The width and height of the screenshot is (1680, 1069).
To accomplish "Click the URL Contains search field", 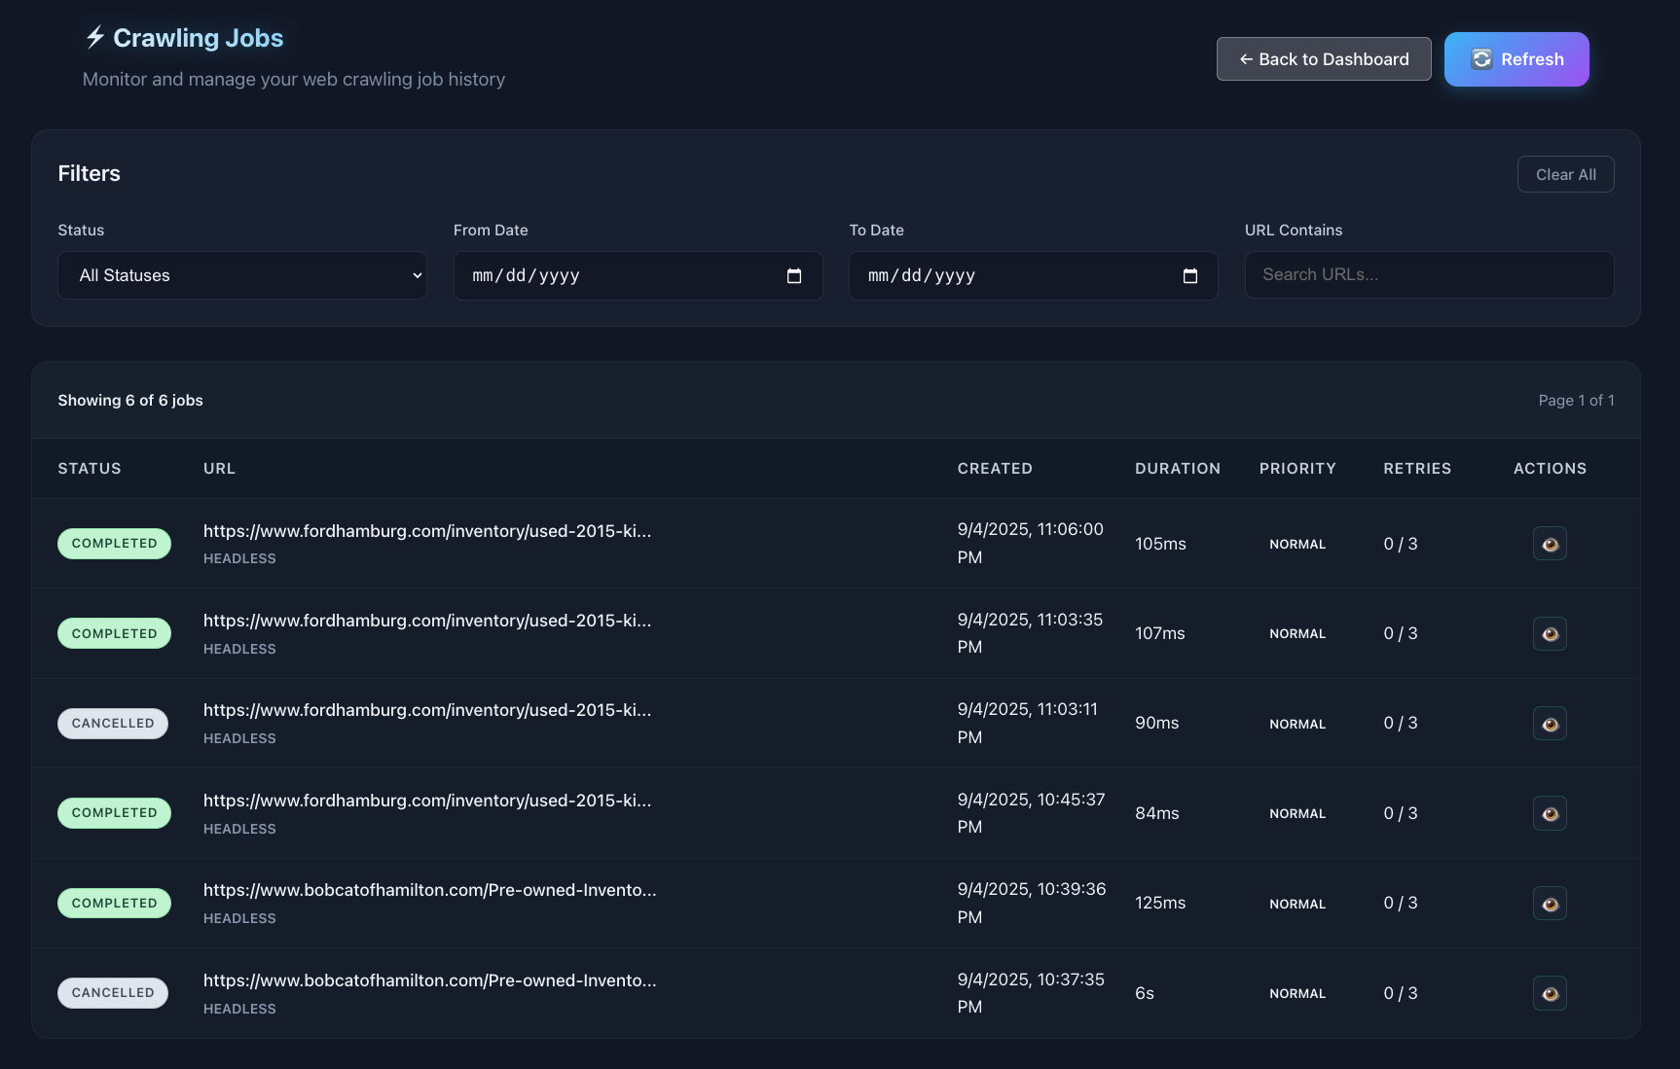I will coord(1429,274).
